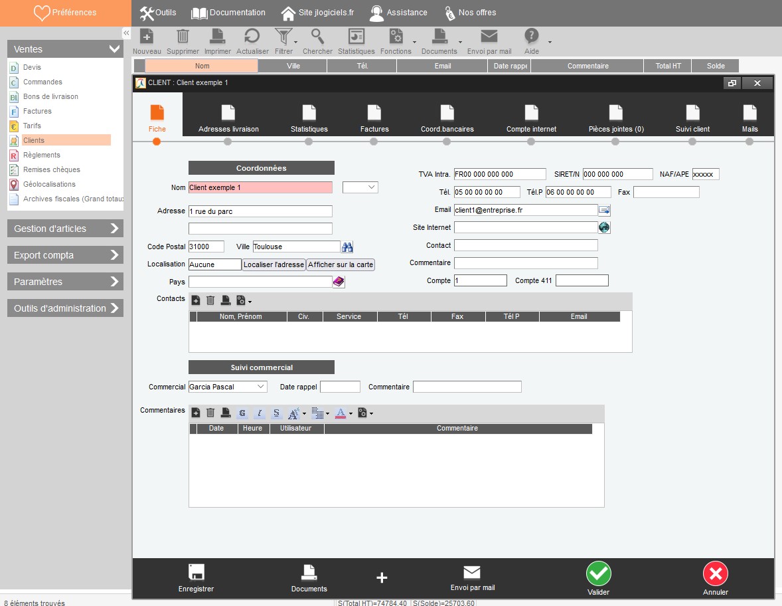Image resolution: width=782 pixels, height=606 pixels.
Task: Click the Afficher sur la carte button
Action: pyautogui.click(x=341, y=264)
